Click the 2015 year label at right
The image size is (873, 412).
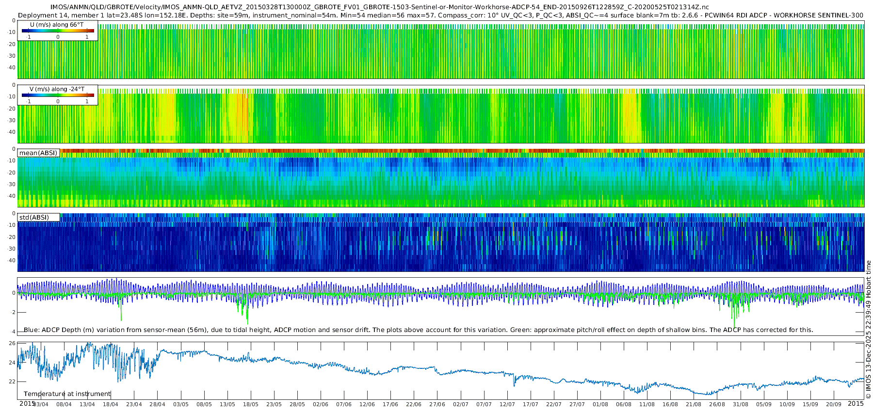(856, 404)
